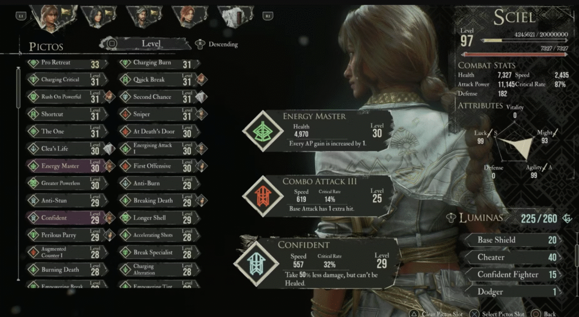The image size is (579, 317).
Task: Toggle the Confident picto in the list
Action: coord(67,218)
